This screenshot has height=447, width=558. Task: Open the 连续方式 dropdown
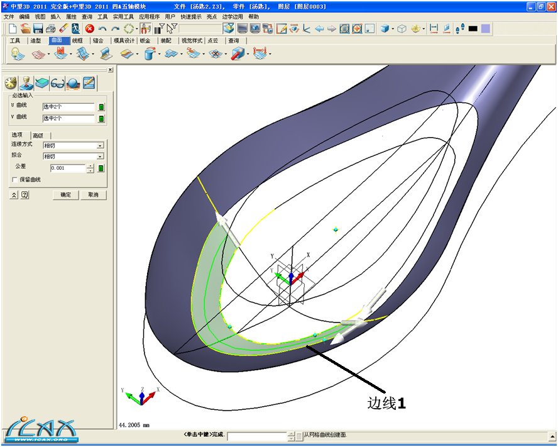point(100,145)
